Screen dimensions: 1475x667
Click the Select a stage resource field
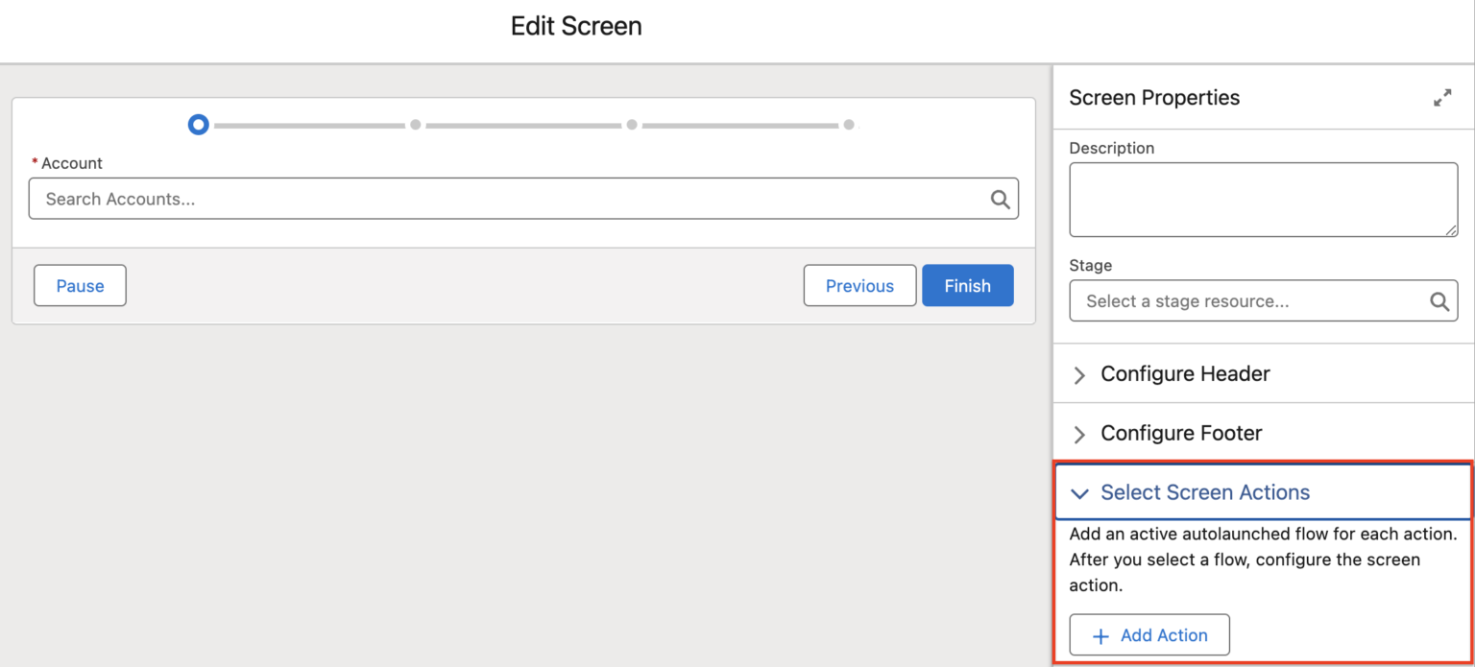pos(1239,300)
